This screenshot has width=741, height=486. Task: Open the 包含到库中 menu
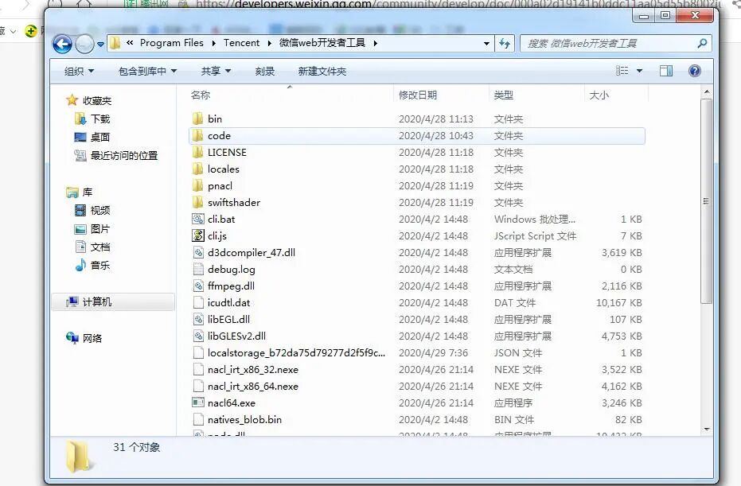click(x=147, y=72)
